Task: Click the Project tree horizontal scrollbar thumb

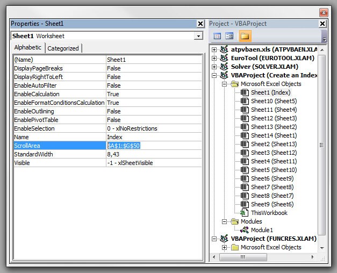Action: tap(243, 257)
